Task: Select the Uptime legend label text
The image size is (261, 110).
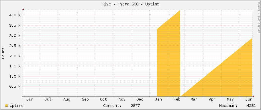Action: pos(17,106)
